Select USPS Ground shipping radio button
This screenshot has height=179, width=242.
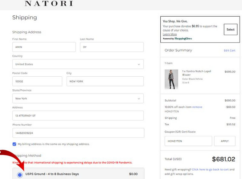coord(20,174)
